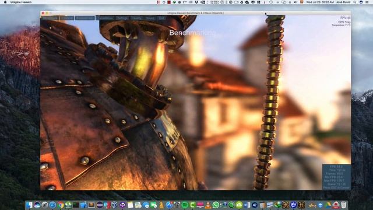The width and height of the screenshot is (373, 210).
Task: Open the José David user menu
Action: [343, 2]
